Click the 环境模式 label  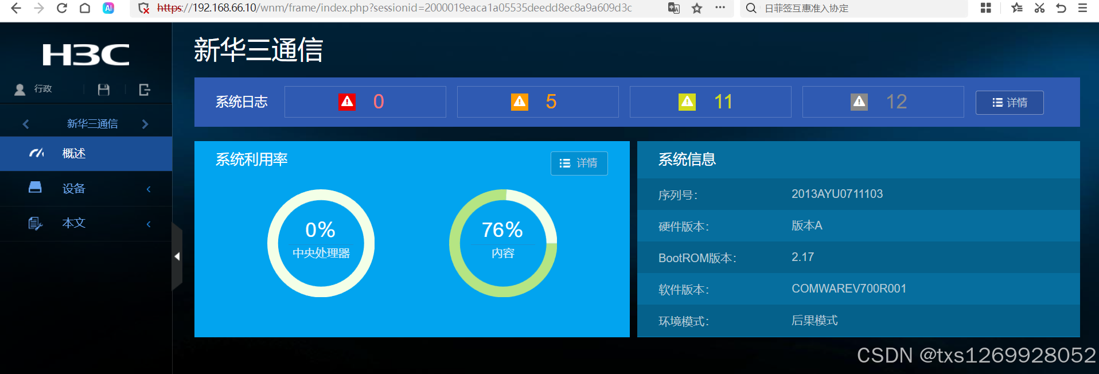684,321
